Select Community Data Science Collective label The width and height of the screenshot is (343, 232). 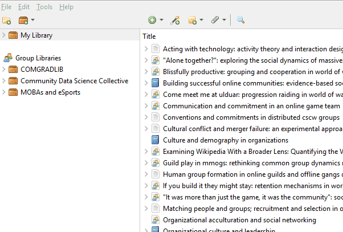[75, 81]
